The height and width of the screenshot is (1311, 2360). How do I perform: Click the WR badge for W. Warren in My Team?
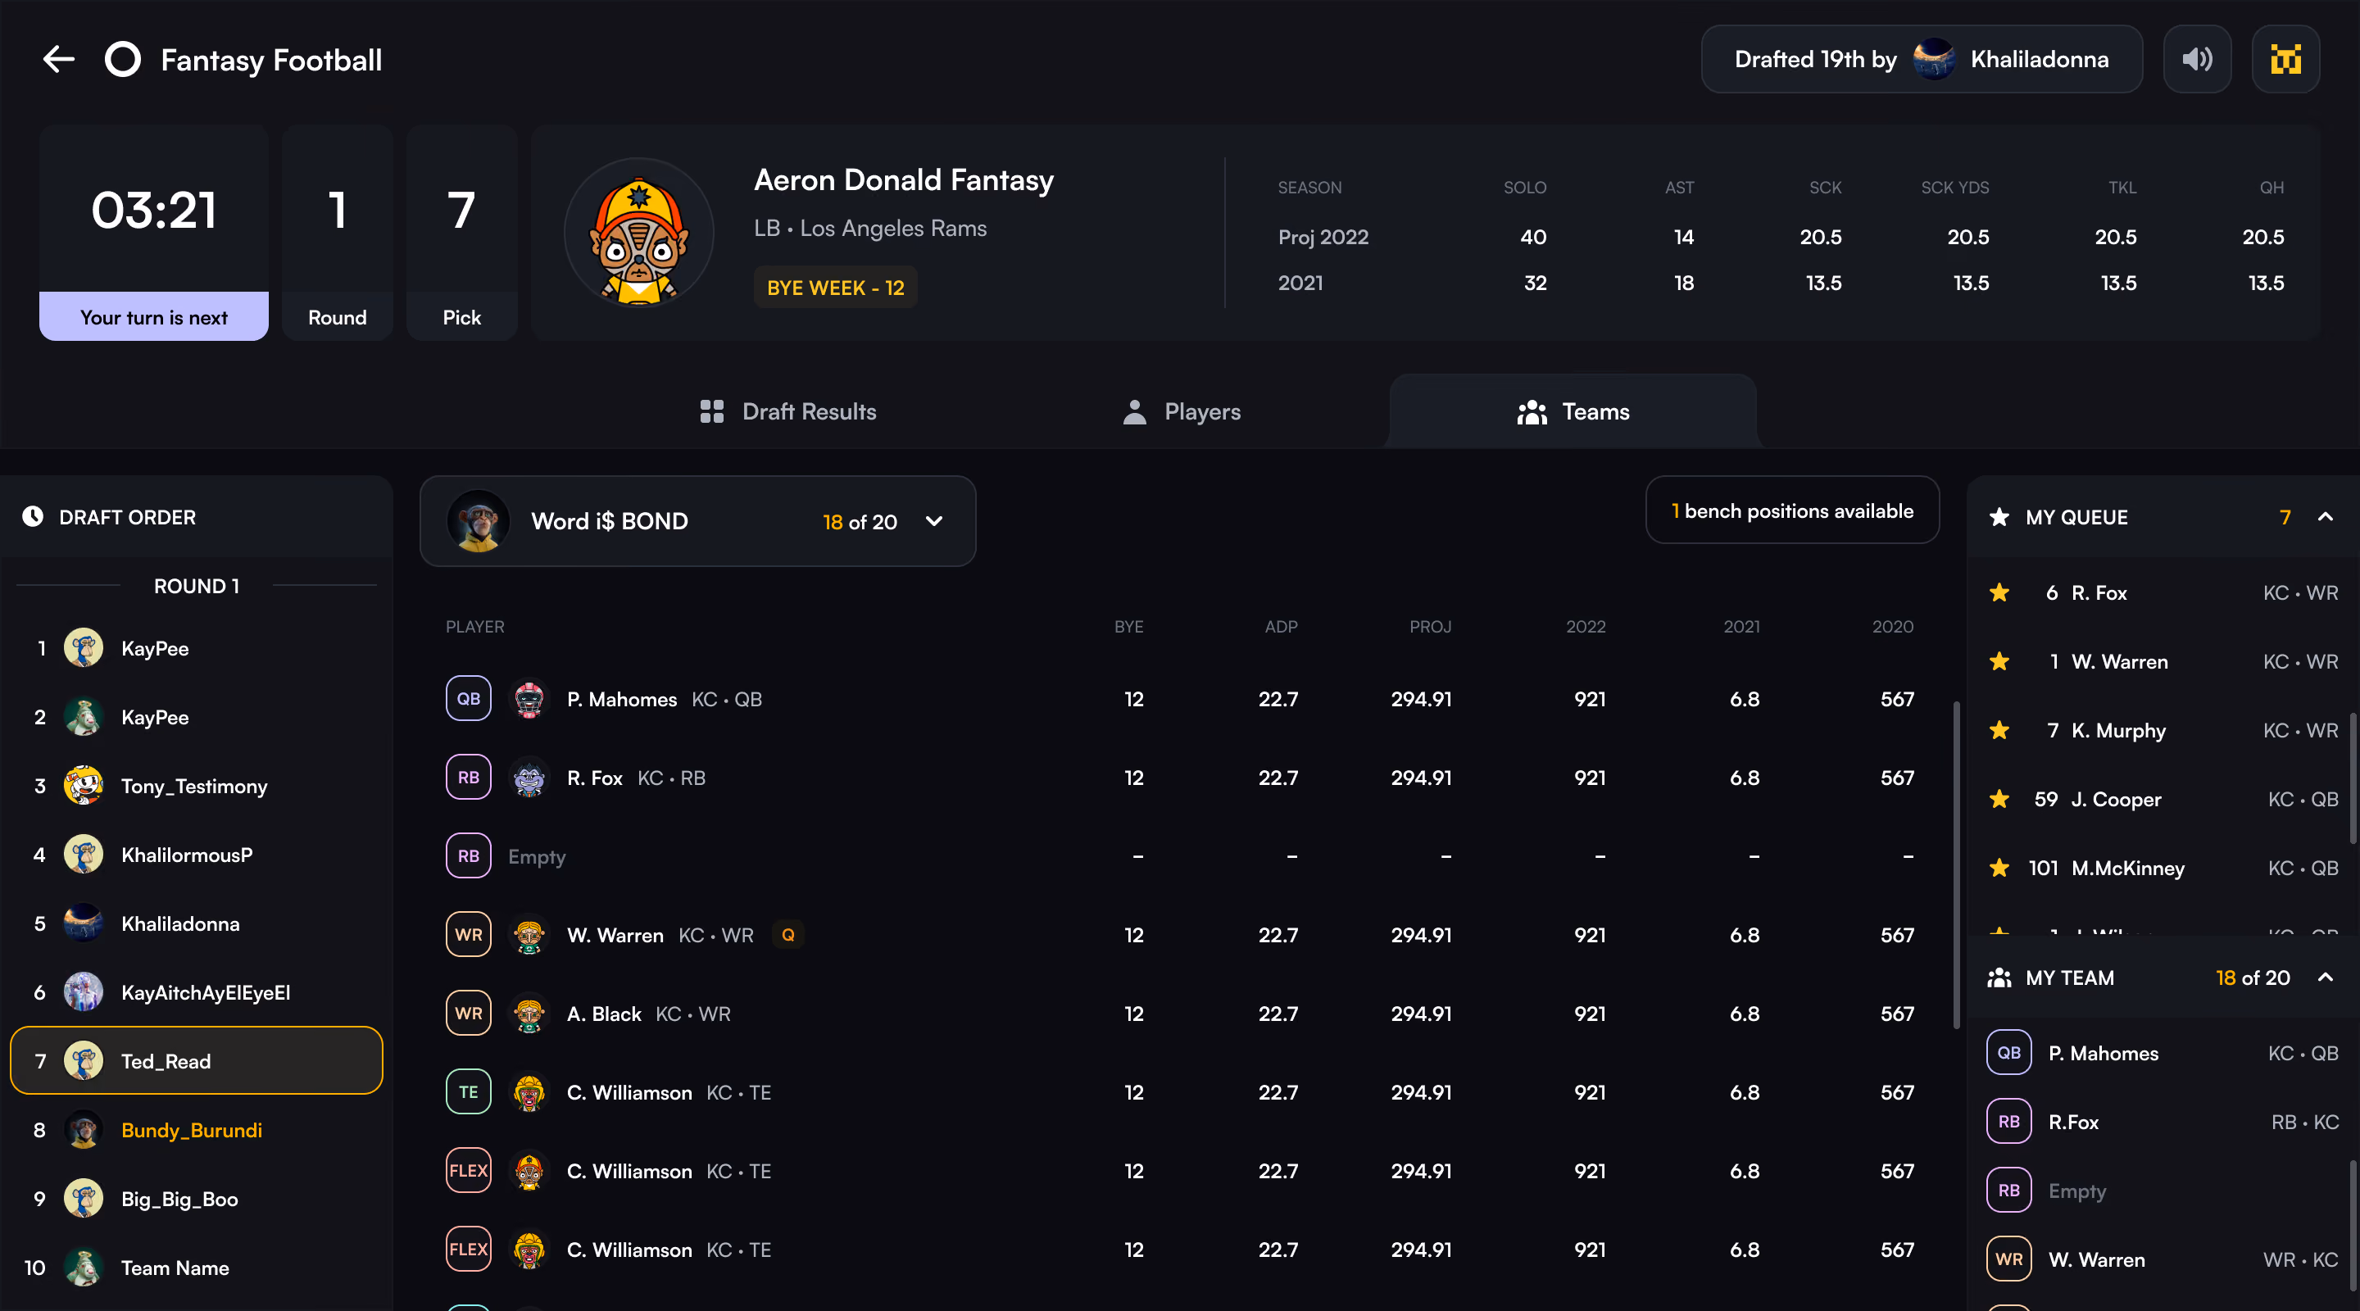pyautogui.click(x=2008, y=1259)
